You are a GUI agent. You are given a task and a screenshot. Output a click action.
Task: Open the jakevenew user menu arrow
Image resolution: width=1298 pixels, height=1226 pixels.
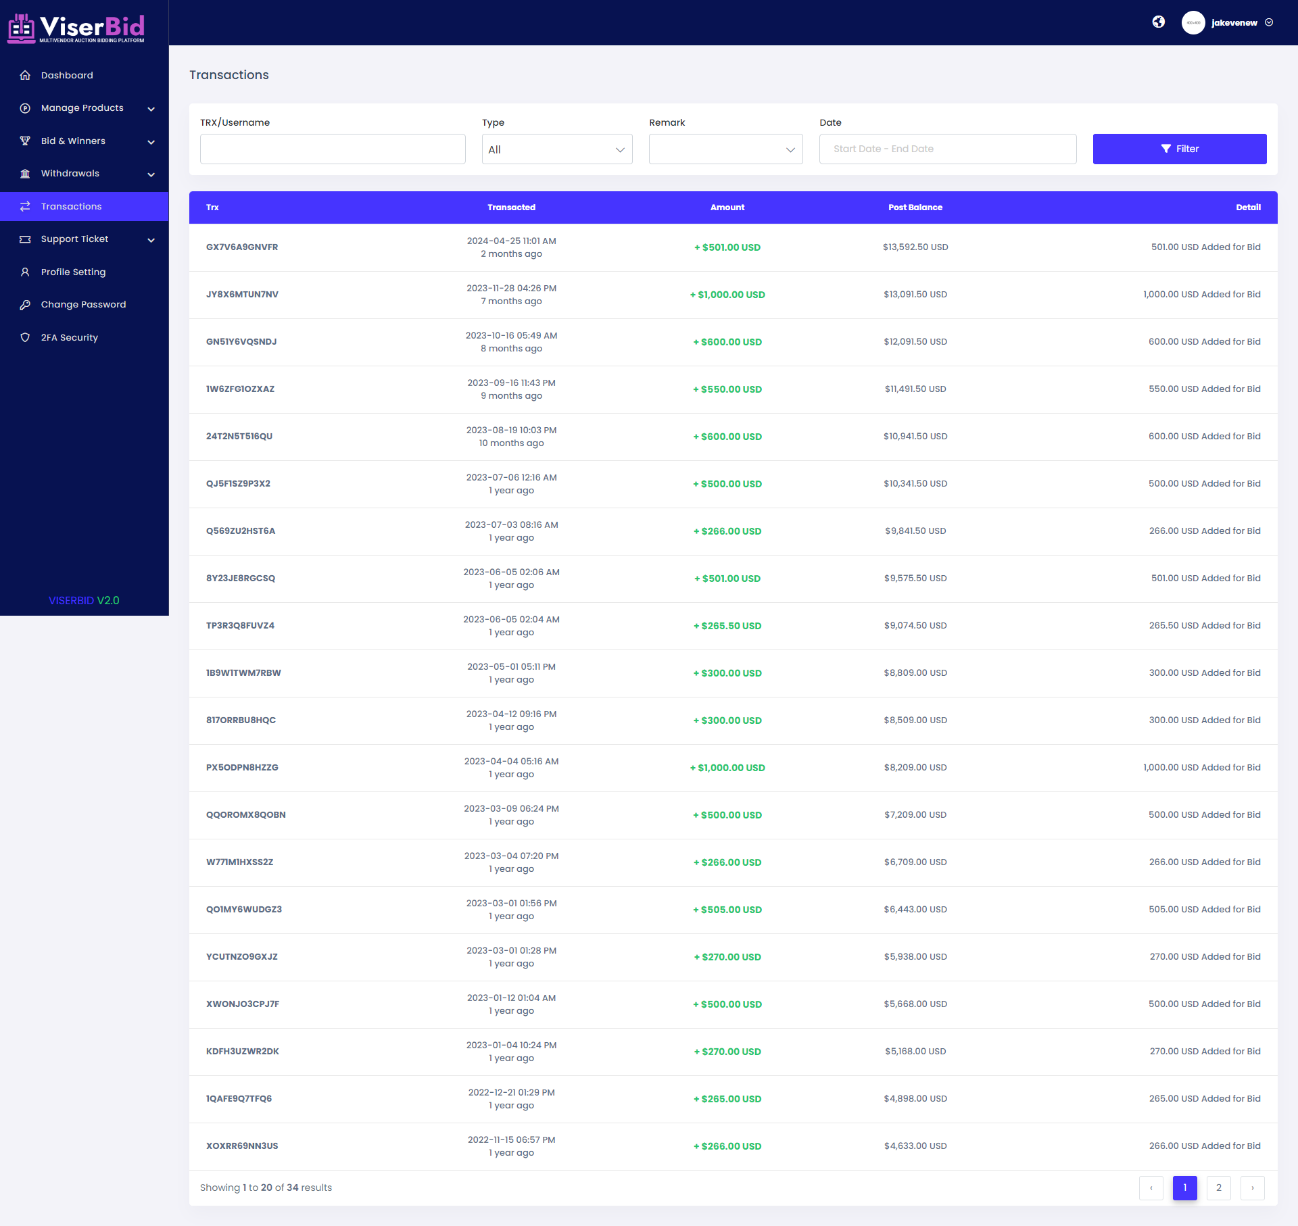pyautogui.click(x=1269, y=22)
